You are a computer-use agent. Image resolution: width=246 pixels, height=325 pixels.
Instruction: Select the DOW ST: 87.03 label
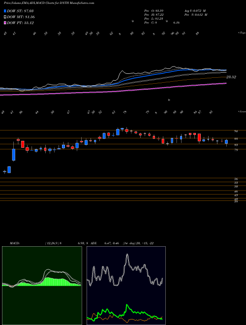coord(20,11)
